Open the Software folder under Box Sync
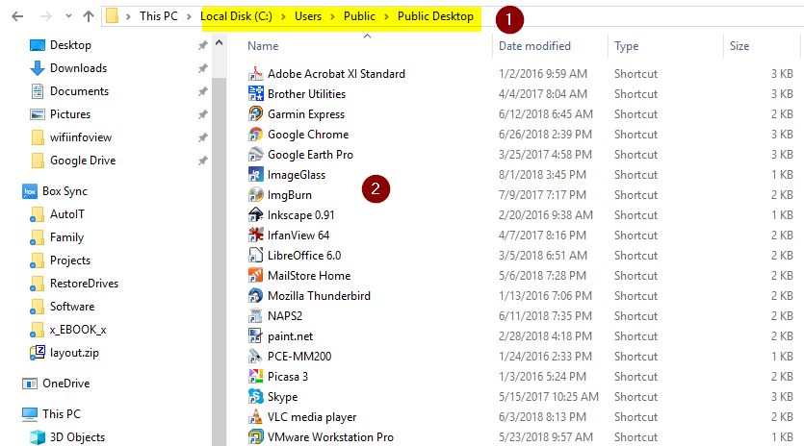This screenshot has width=804, height=446. click(x=72, y=307)
